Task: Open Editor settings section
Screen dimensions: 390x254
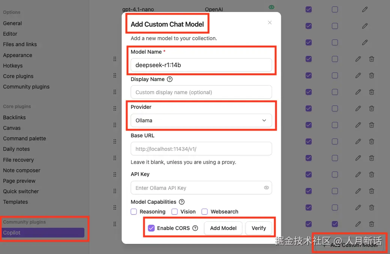Action: click(10, 34)
